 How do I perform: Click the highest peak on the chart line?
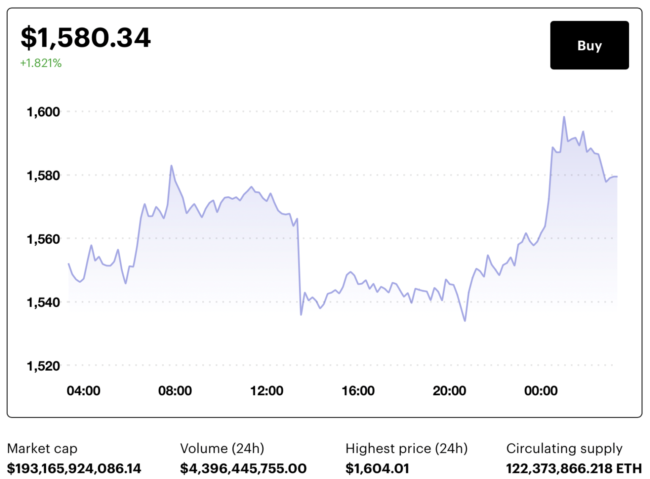click(564, 117)
